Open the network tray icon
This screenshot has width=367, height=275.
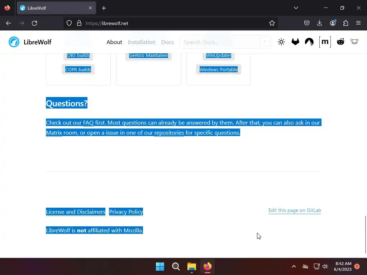tap(316, 266)
